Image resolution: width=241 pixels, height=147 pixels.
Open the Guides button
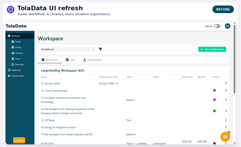click(x=19, y=140)
